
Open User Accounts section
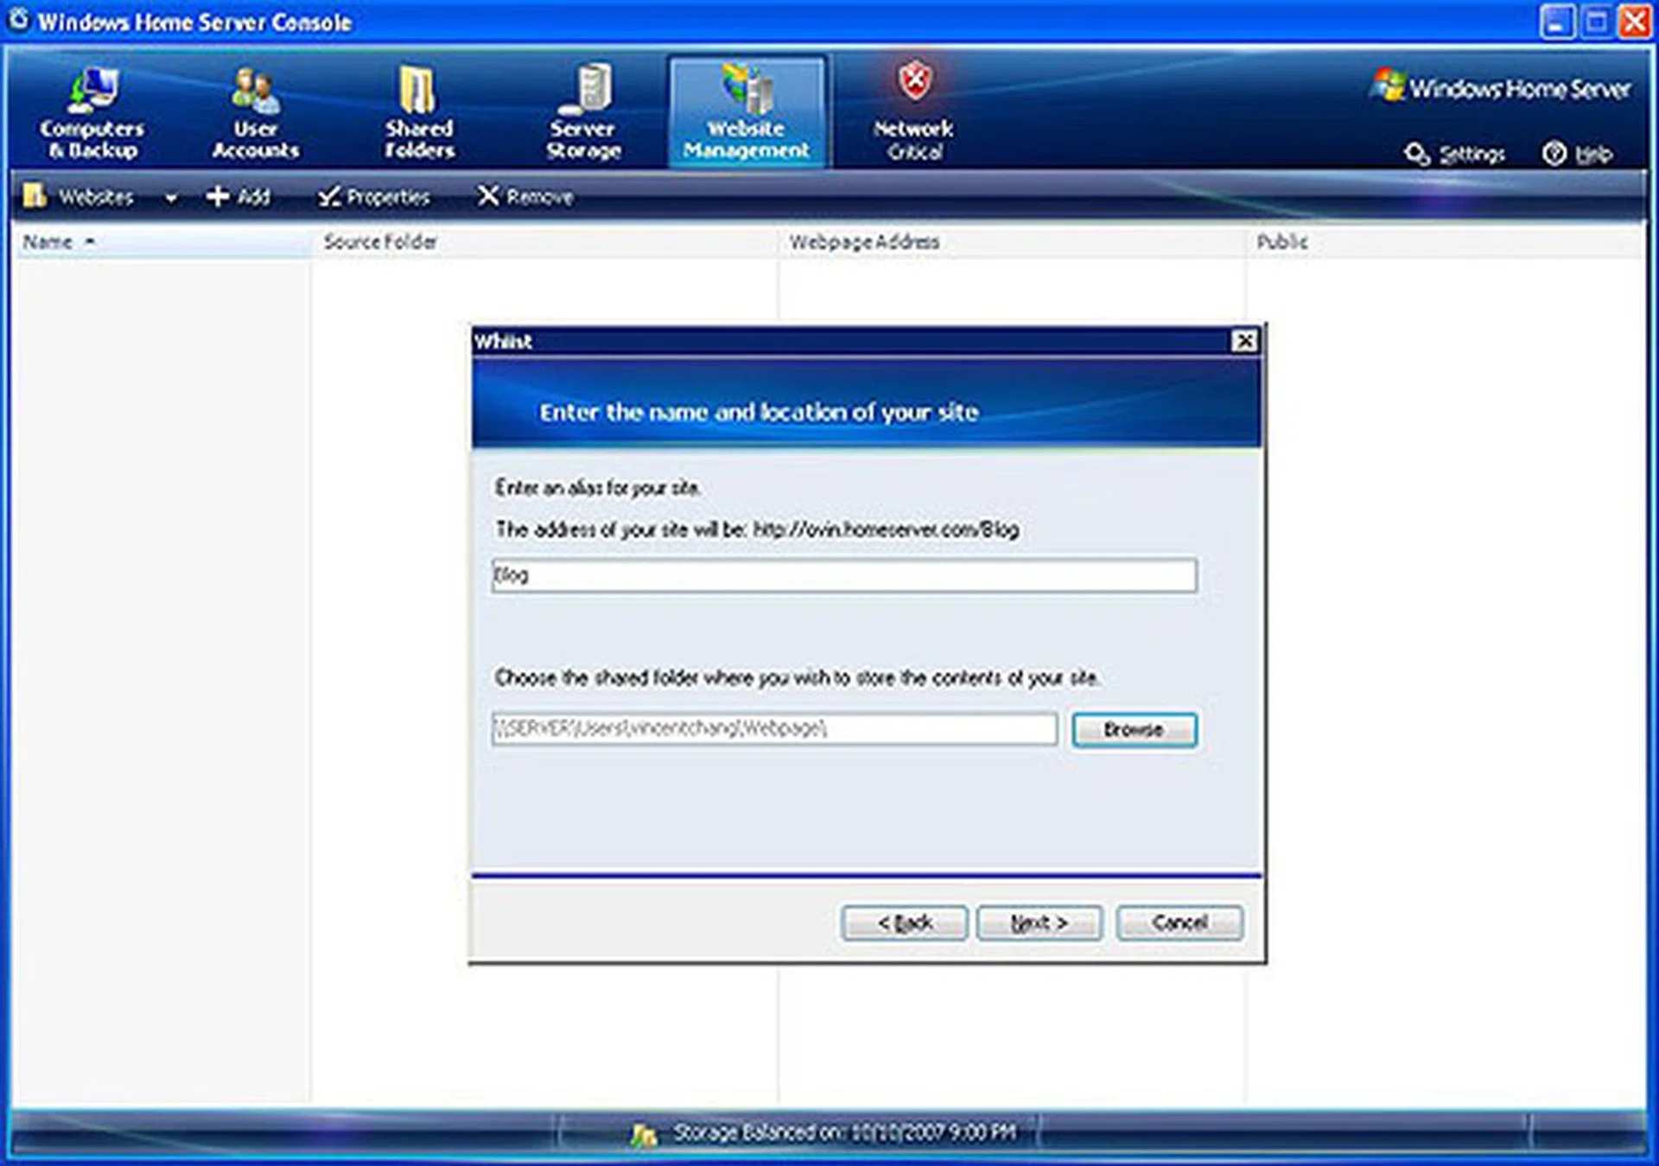(x=255, y=112)
